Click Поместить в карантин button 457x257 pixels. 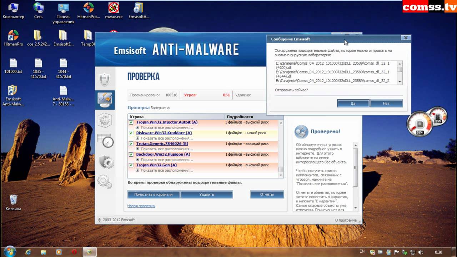[154, 195]
